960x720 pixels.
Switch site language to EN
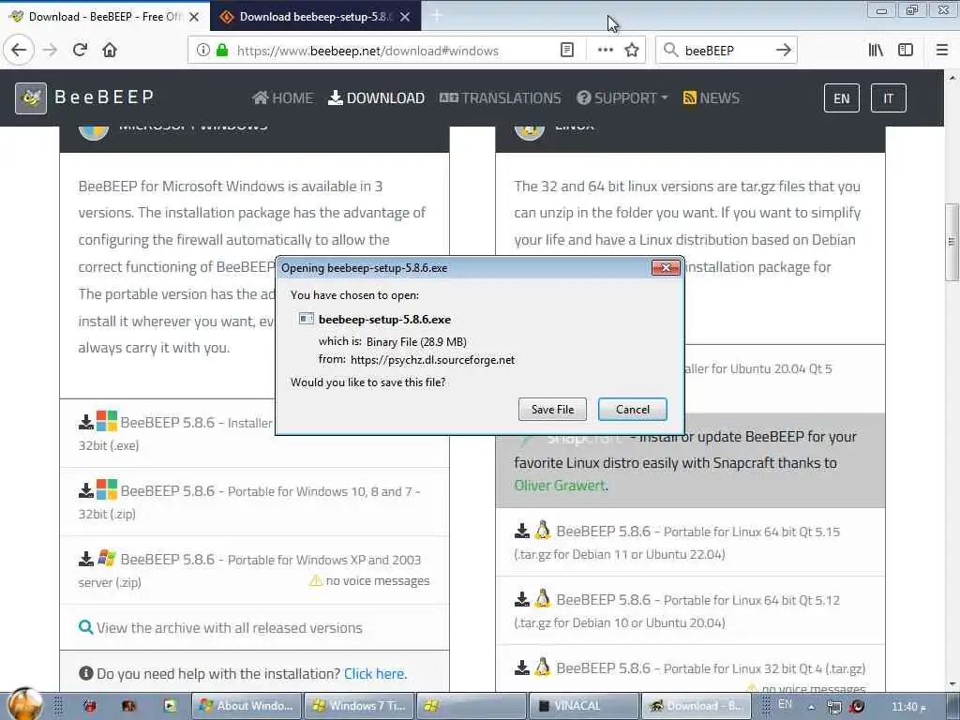841,97
